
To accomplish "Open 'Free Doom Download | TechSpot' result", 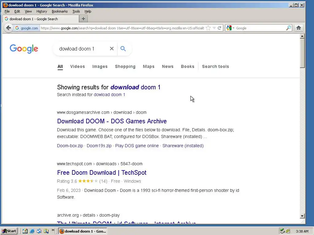I will 102,173.
